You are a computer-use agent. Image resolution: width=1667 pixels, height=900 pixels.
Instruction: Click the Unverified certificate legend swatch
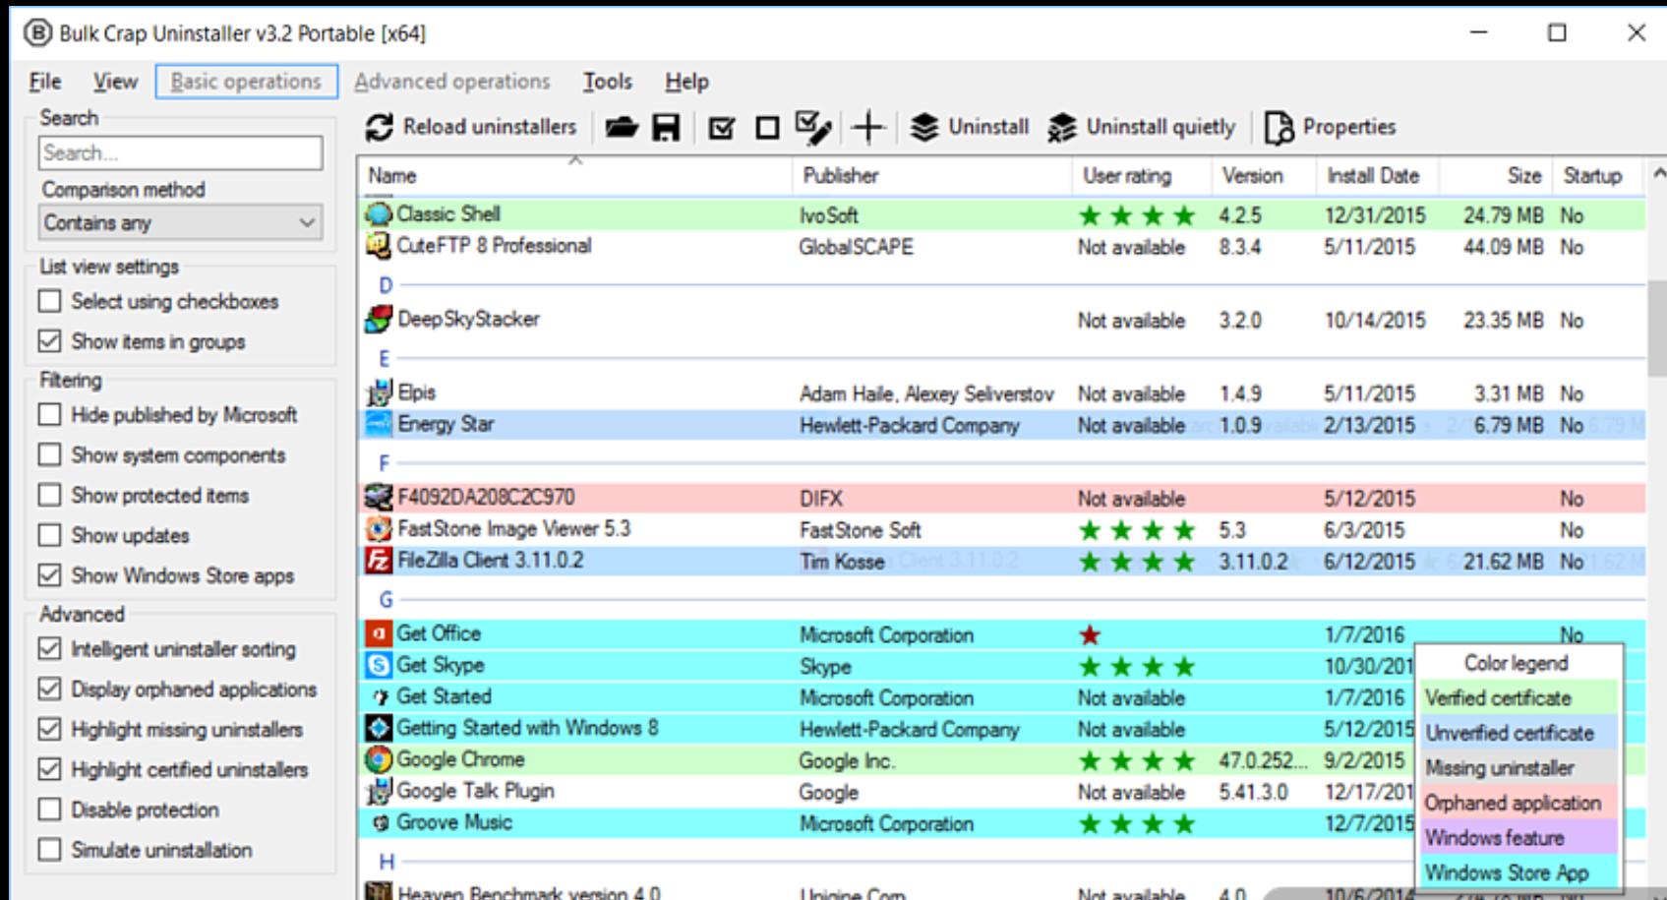(1520, 733)
